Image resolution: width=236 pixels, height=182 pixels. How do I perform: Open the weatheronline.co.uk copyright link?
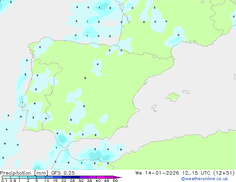[x=205, y=179]
